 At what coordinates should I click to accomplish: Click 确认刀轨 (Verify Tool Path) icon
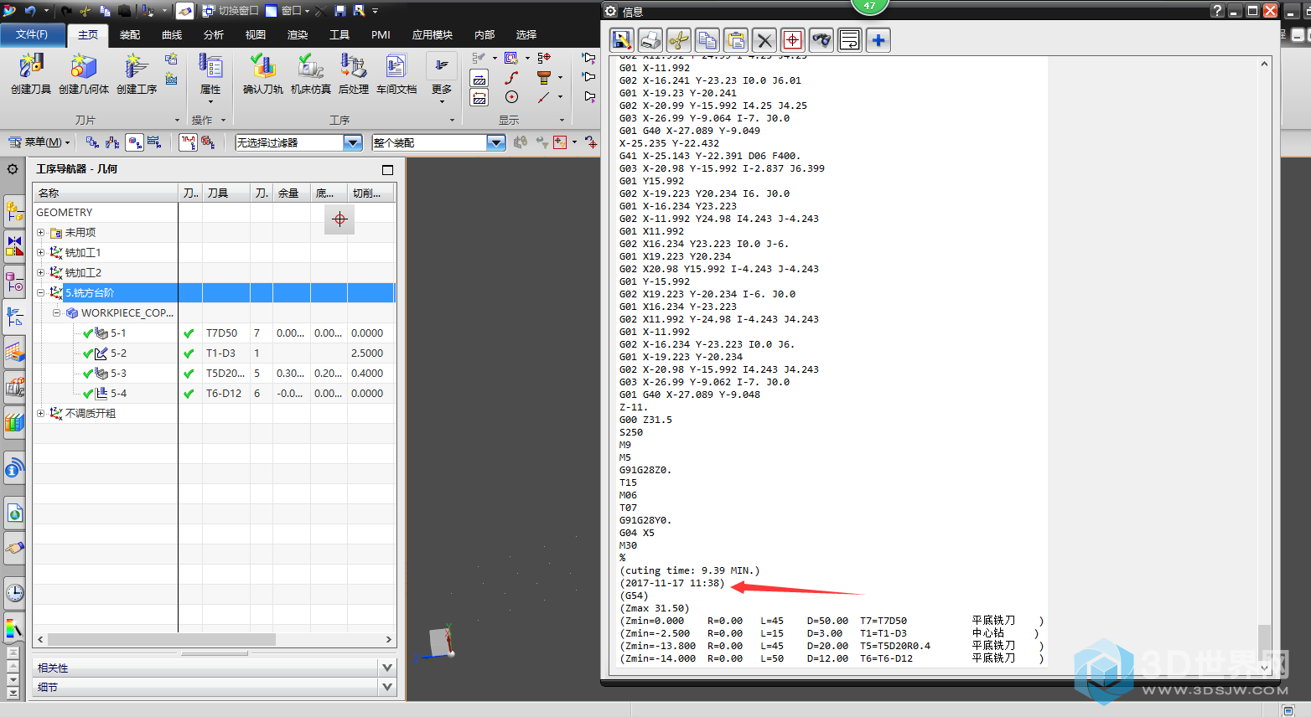[x=262, y=67]
